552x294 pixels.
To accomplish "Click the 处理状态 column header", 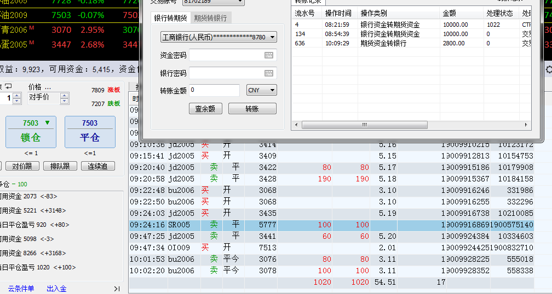I will click(501, 13).
